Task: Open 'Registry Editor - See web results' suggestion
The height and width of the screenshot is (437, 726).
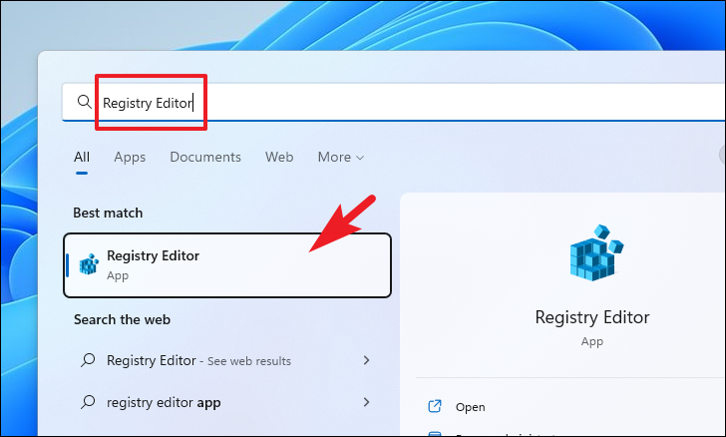Action: click(226, 360)
